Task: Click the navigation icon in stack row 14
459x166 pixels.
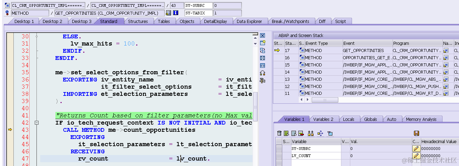Action: tap(446, 72)
